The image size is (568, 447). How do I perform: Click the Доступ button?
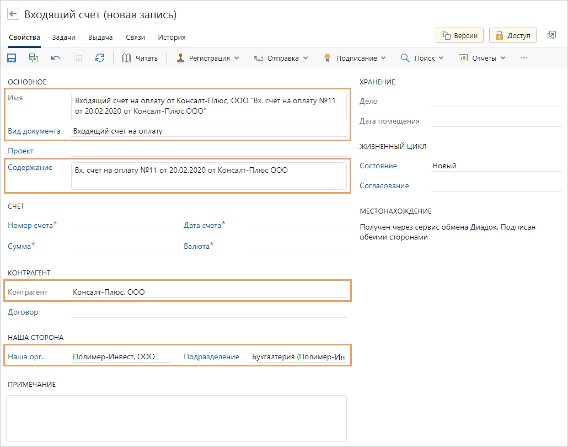click(513, 35)
